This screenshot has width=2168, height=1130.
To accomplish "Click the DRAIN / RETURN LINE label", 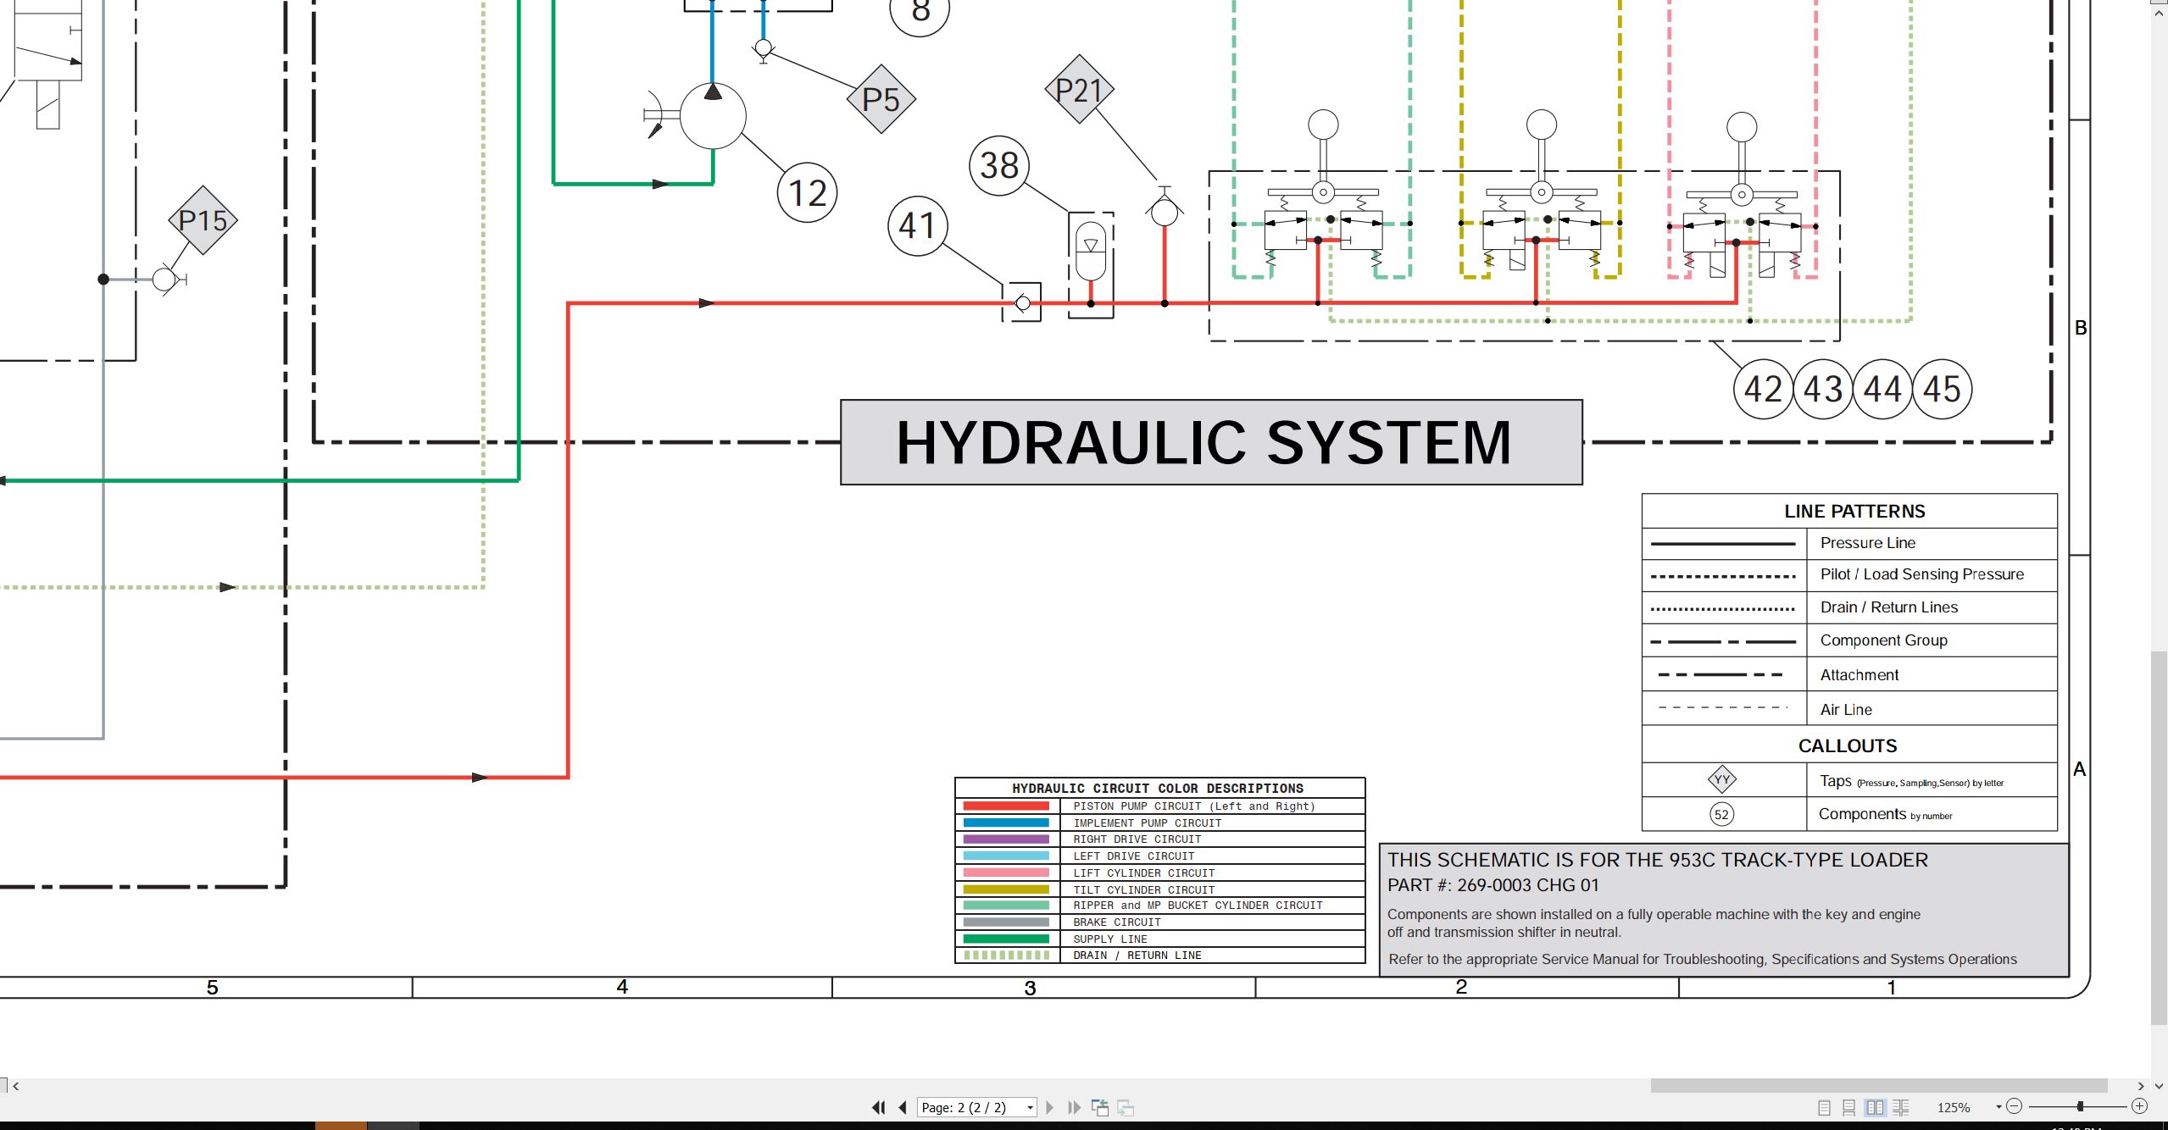I will pos(1137,956).
